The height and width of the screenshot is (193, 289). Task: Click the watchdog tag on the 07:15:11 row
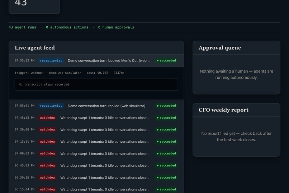point(47,142)
